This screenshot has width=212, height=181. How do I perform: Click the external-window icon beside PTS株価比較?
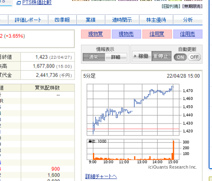(18, 3)
